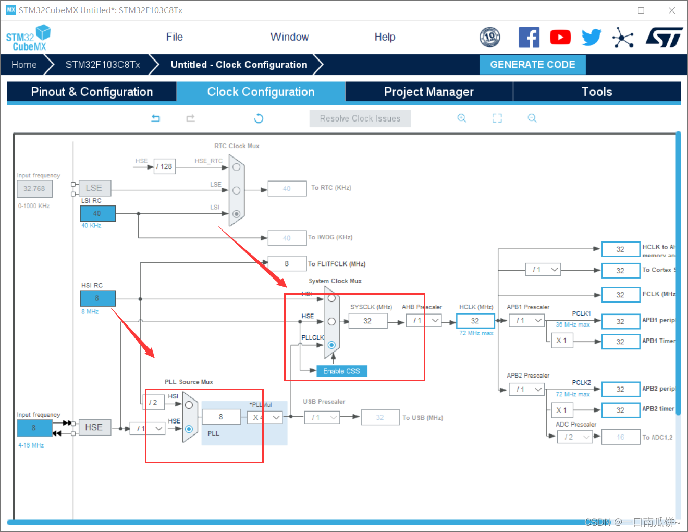Edit the HCLK (MHz) value field
Viewport: 688px width, 532px height.
pyautogui.click(x=475, y=321)
